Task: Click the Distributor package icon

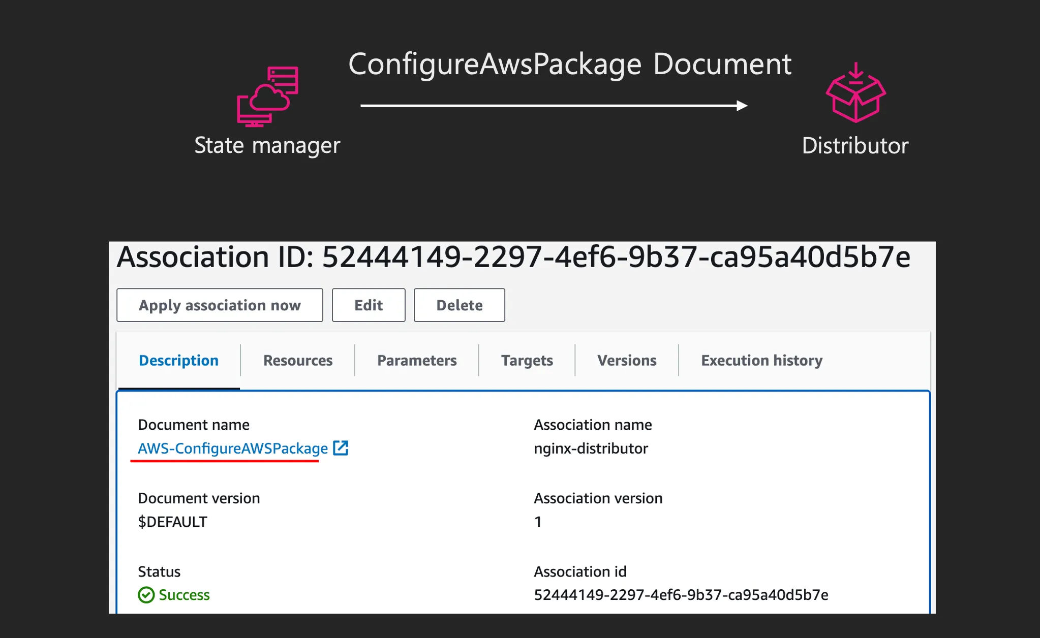Action: [x=855, y=93]
